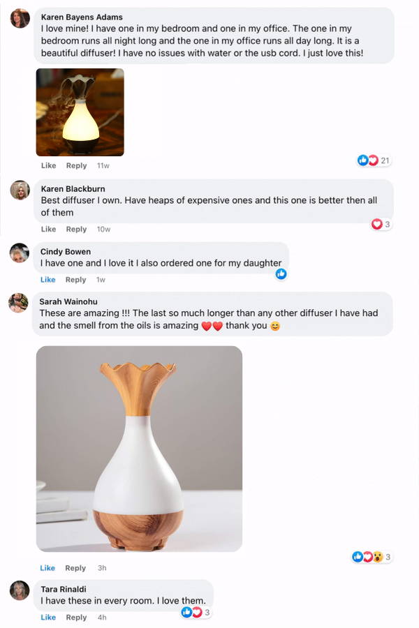Open Cindy Bowen's name link

coord(66,251)
